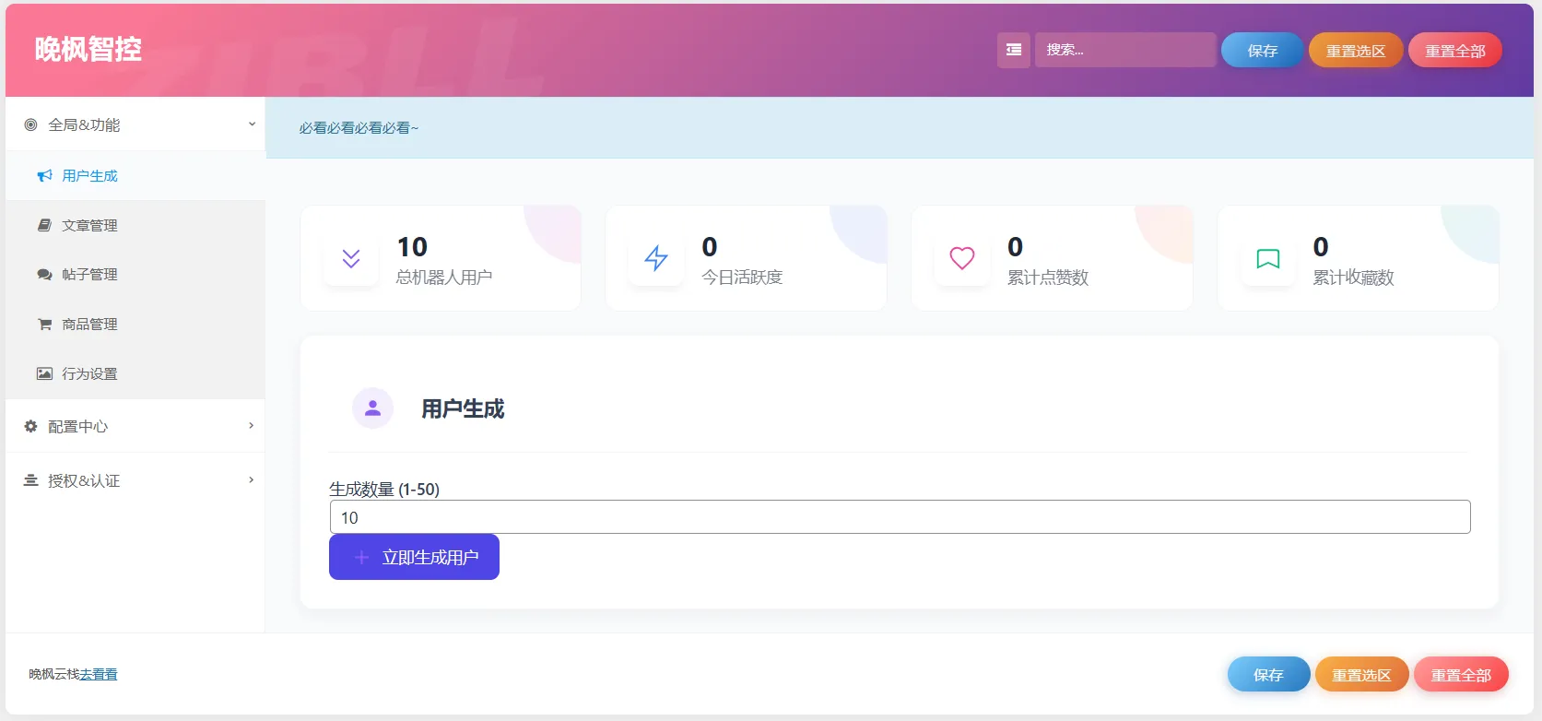
Task: Click the bookmark icon on 累计收藏数 card
Action: point(1268,259)
